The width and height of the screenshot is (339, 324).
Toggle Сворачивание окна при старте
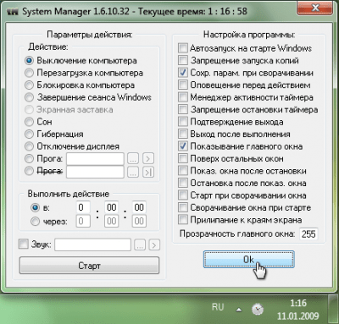tap(183, 207)
